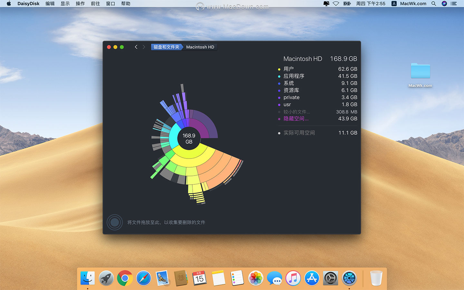464x290 pixels.
Task: Go forward with the right chevron
Action: click(x=144, y=47)
